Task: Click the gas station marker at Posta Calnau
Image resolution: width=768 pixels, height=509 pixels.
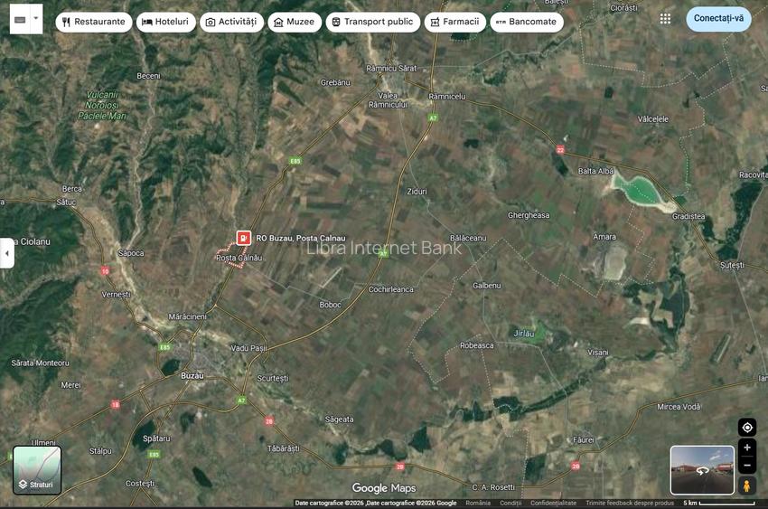Action: click(x=244, y=238)
